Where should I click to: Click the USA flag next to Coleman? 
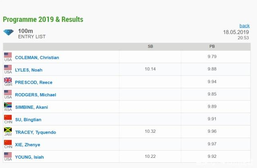click(8, 55)
